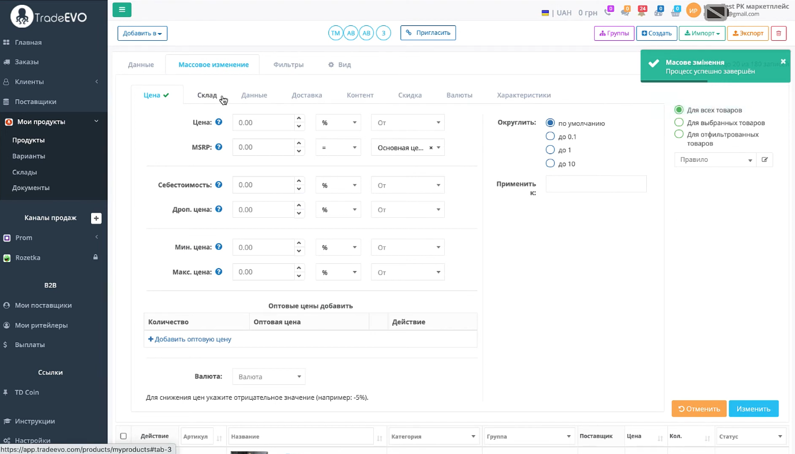Switch to the Данные main tab
Viewport: 795px width, 454px height.
[x=141, y=64]
